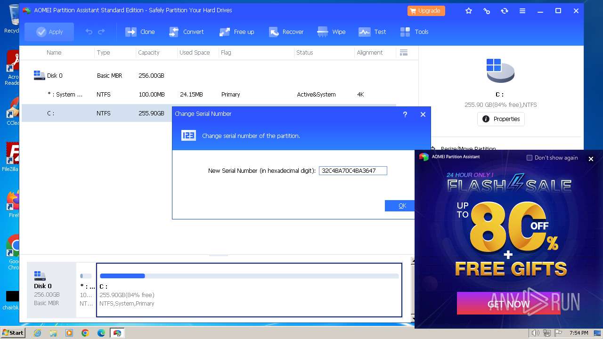The height and width of the screenshot is (339, 603).
Task: Open the media player taskbar icon
Action: (x=69, y=333)
